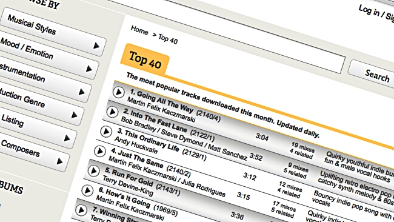Screen dimensions: 394x222
Task: Click composer Terry Devine-King under Run For Gold
Action: [x=128, y=186]
